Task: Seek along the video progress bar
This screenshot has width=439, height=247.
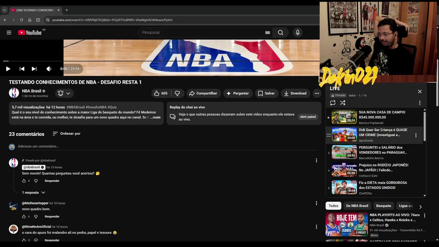Action: (160, 61)
